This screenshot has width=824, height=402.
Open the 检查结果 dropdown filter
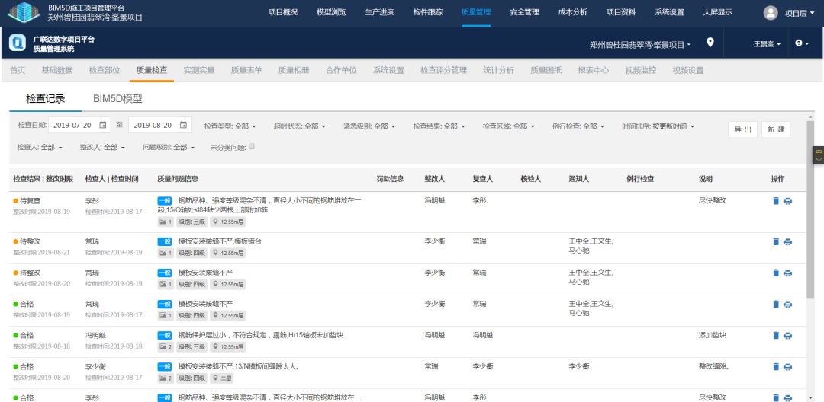(x=439, y=126)
